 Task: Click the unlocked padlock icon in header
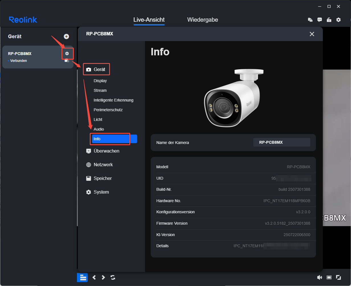[329, 20]
